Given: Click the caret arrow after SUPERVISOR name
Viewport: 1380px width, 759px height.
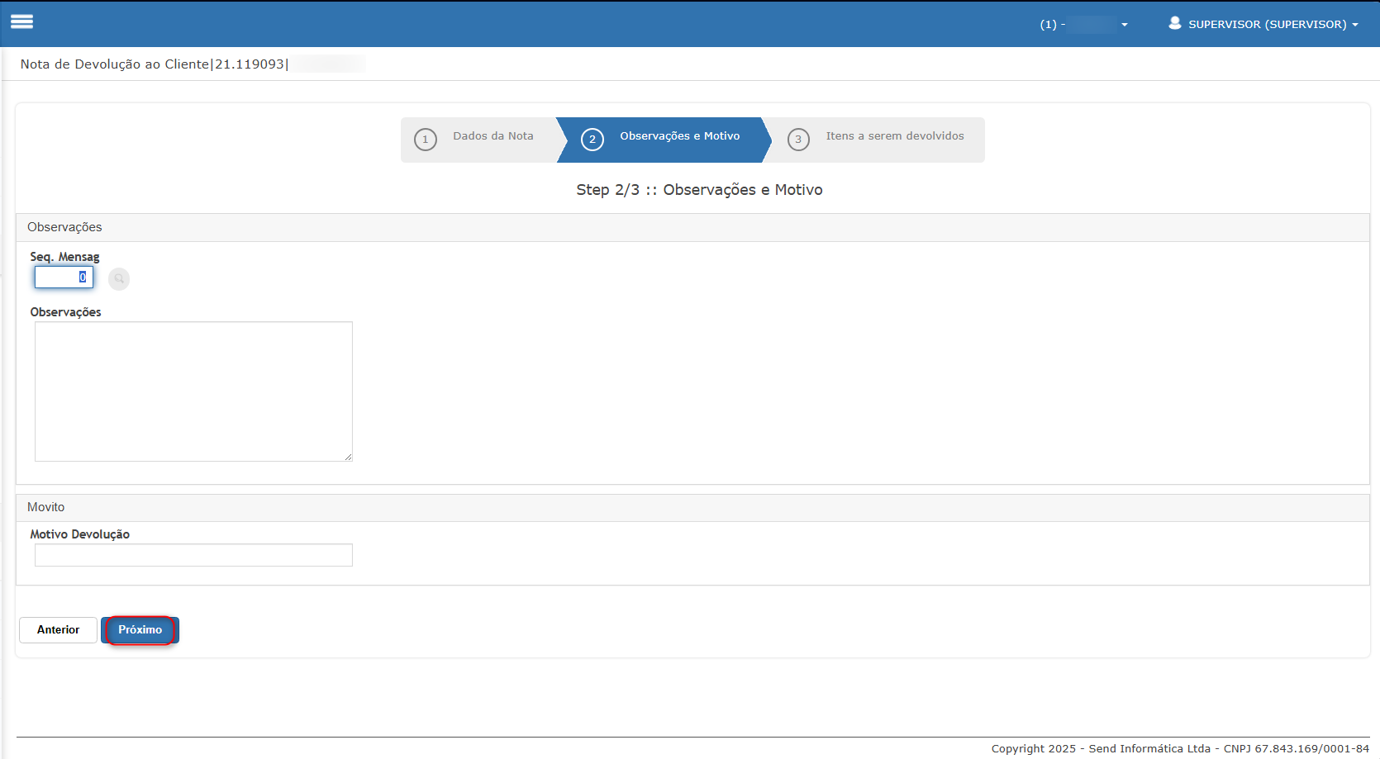Looking at the screenshot, I should (x=1355, y=25).
